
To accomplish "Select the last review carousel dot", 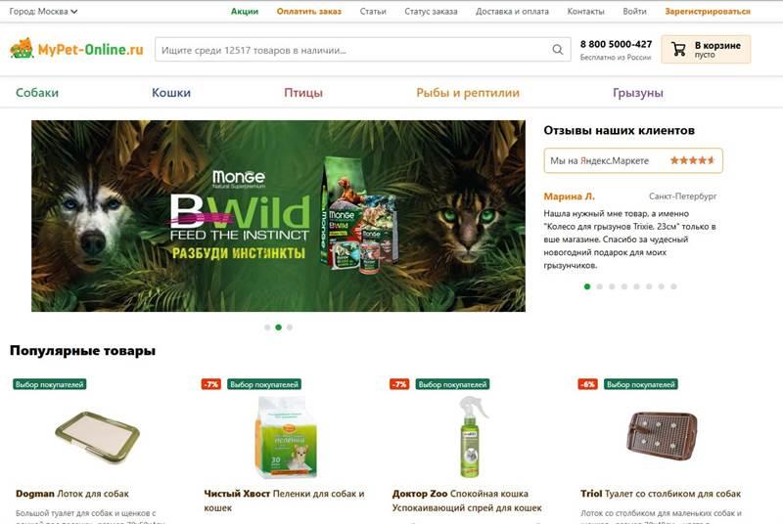I will coord(673,286).
